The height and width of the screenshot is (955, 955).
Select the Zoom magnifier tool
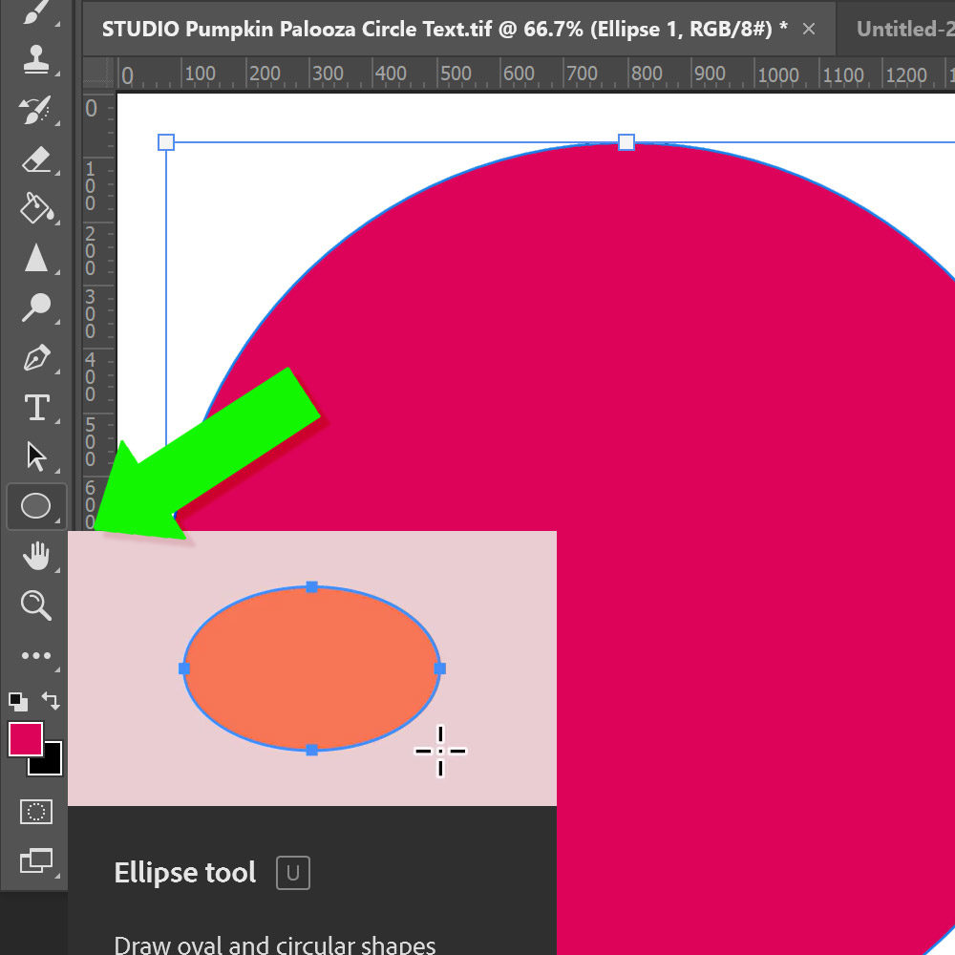(x=36, y=605)
